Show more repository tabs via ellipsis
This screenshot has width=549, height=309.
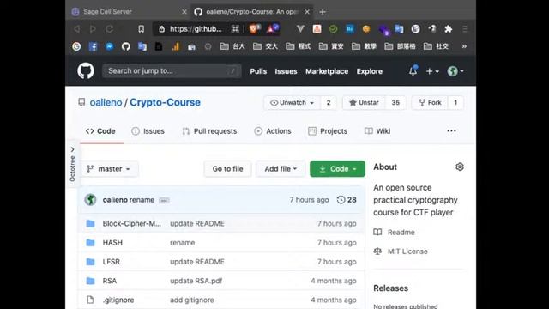tap(451, 130)
